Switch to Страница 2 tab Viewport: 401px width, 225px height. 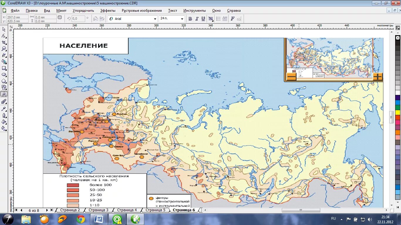pos(70,210)
